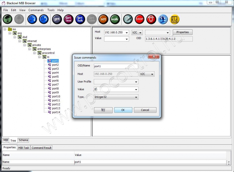Open the Tools menu
This screenshot has height=172, width=234.
pyautogui.click(x=51, y=10)
